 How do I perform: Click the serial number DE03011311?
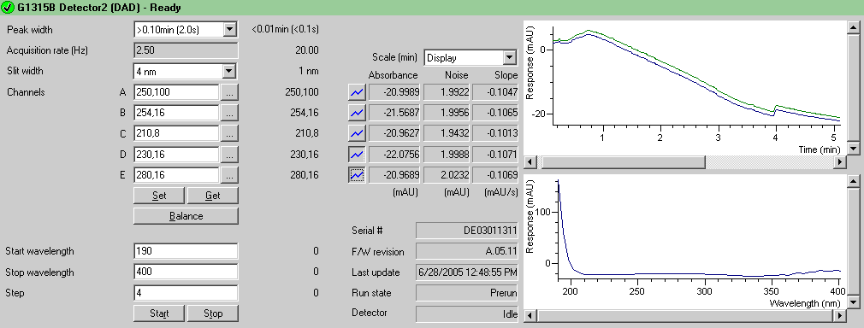[467, 231]
